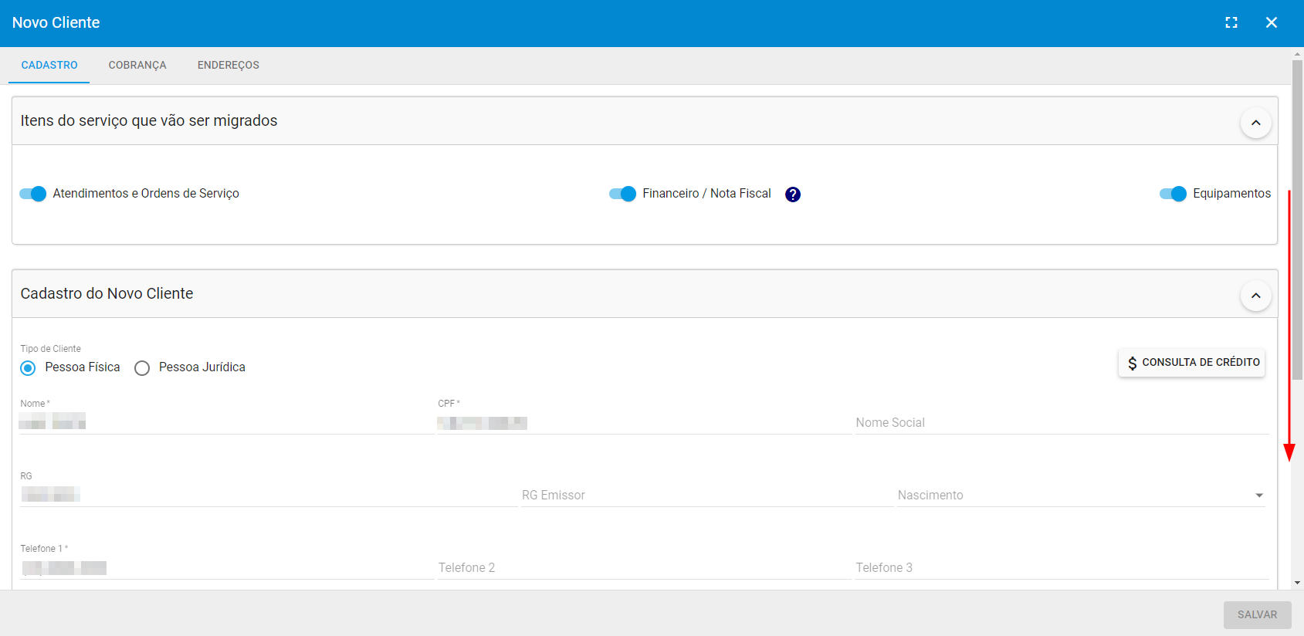Click the Telefone 3 field
The height and width of the screenshot is (636, 1304).
click(1062, 567)
